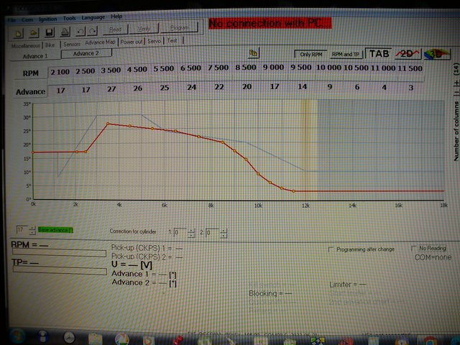
Task: Create a new file with the toolbar icon
Action: (19, 33)
